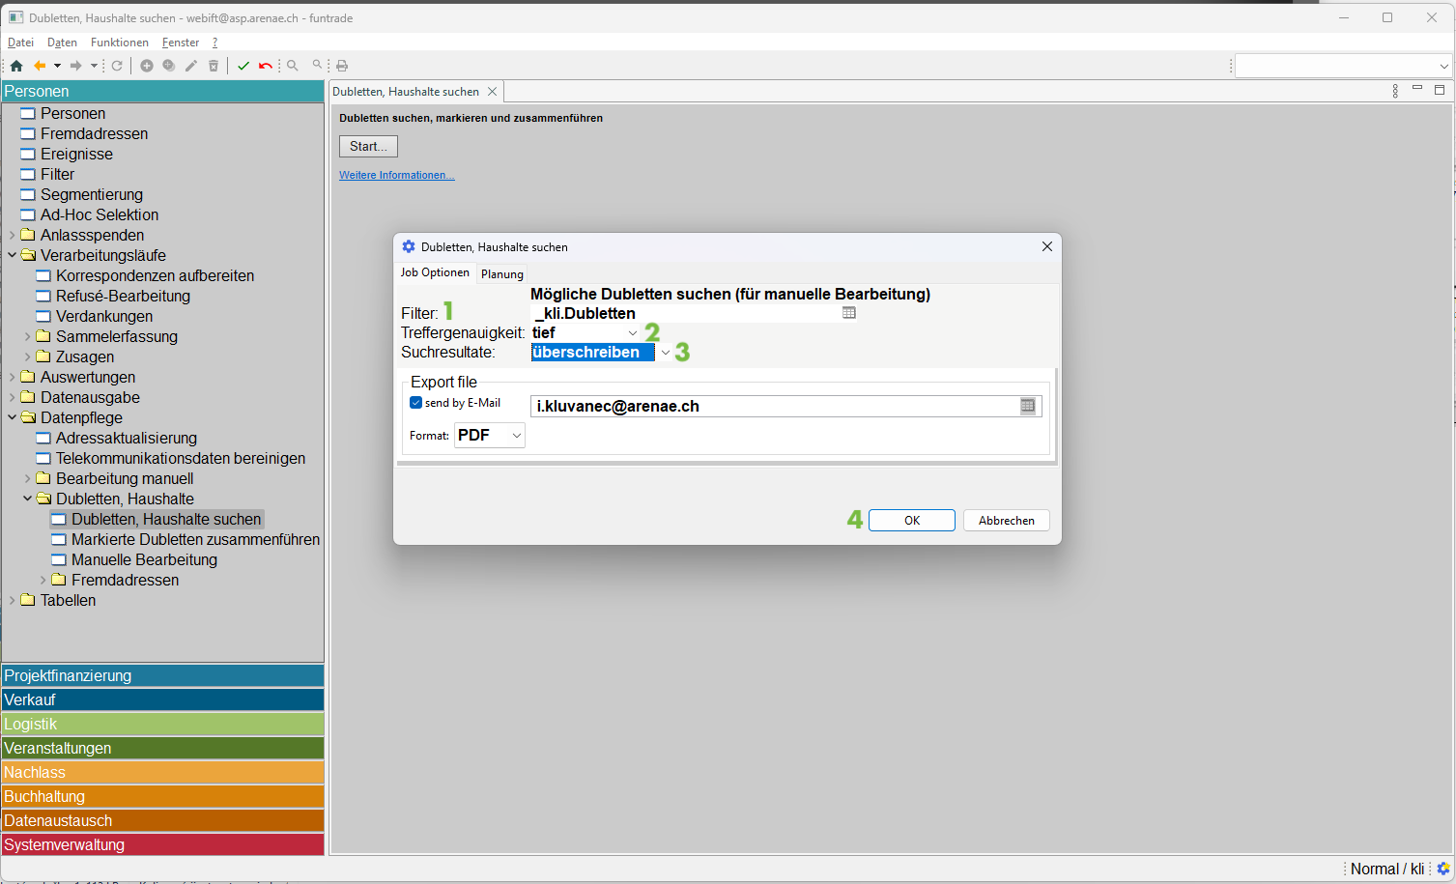This screenshot has height=884, width=1456.
Task: Click the settings gear in the status bar
Action: click(x=1443, y=869)
